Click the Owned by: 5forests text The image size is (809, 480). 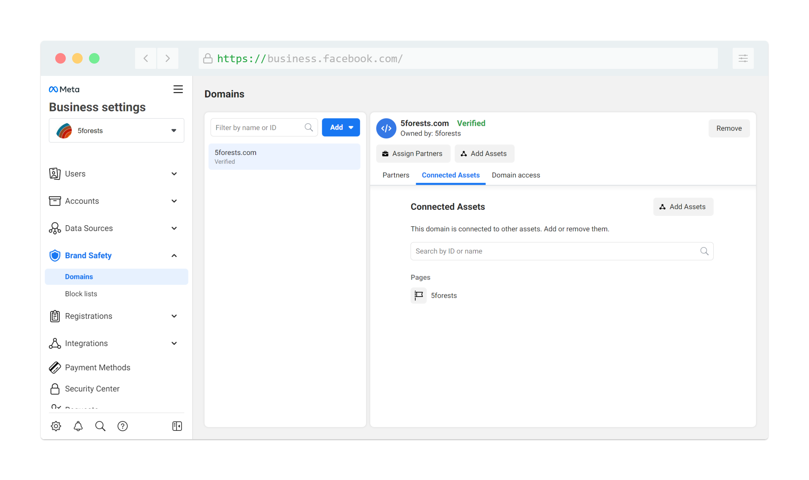pos(430,134)
